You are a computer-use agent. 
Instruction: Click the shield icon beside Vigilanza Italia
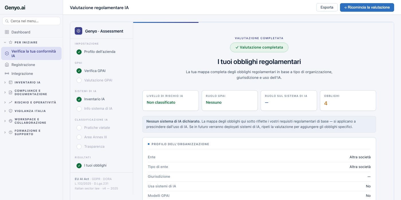11,111
